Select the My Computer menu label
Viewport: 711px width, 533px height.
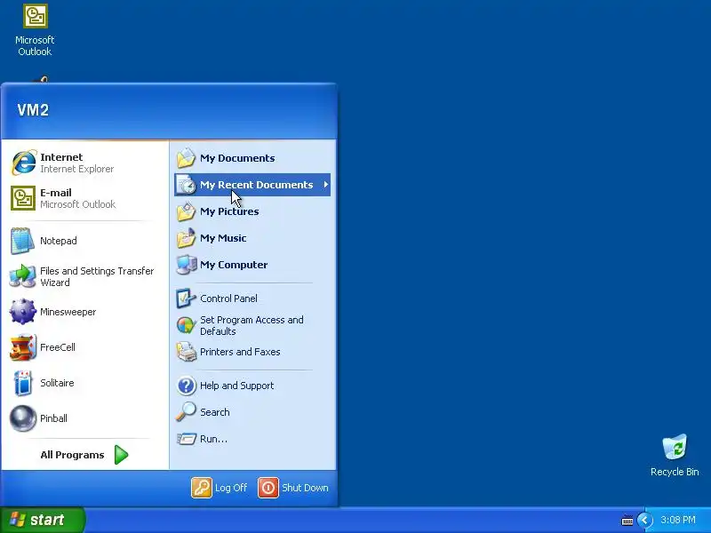(234, 265)
